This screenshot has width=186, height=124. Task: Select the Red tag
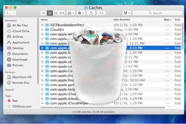pos(13,101)
